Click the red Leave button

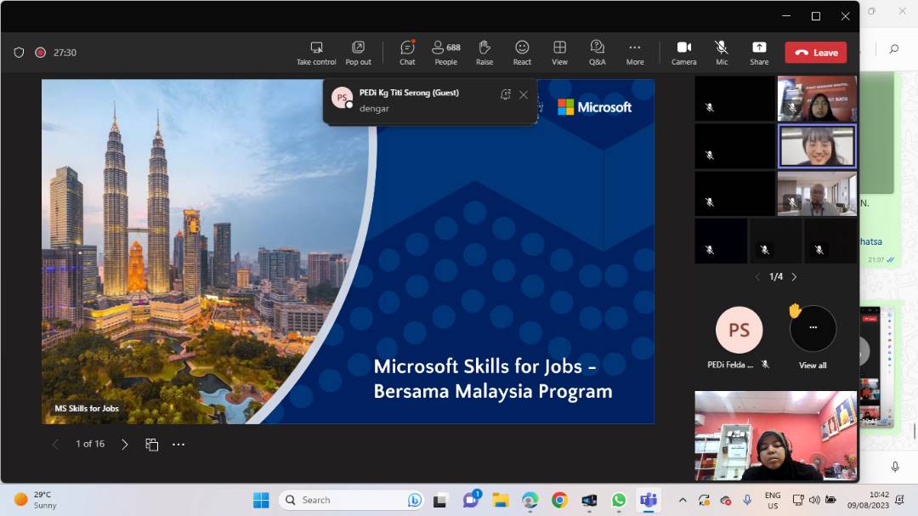(x=816, y=53)
